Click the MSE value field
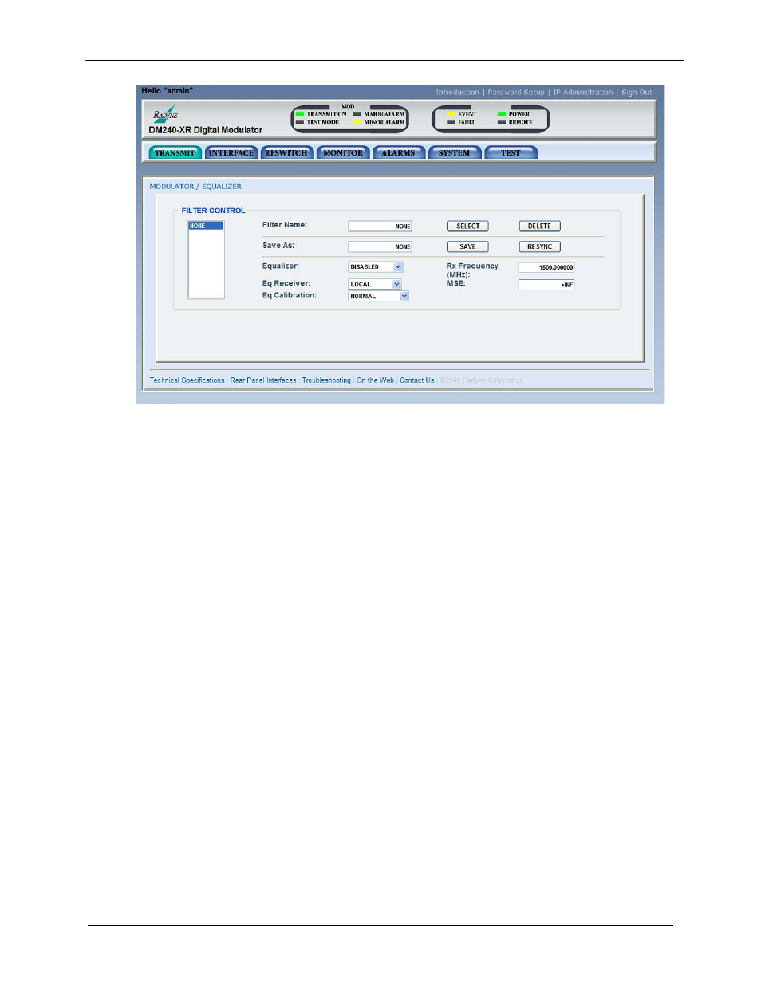This screenshot has width=761, height=985. (546, 285)
